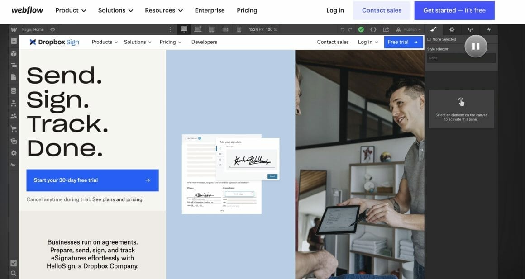Open the Assets images panel icon
Screen dimensions: 525x279
point(14,141)
